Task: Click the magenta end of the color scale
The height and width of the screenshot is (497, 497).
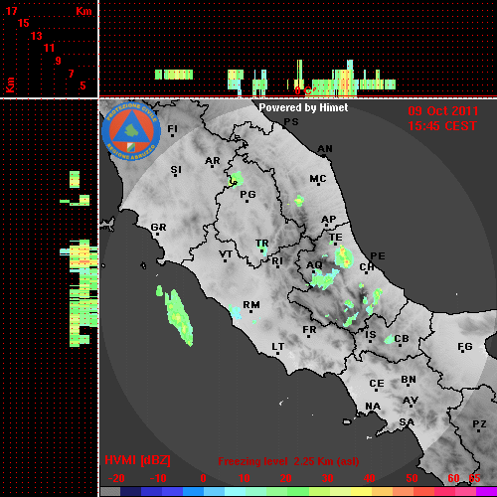Action: 486,492
